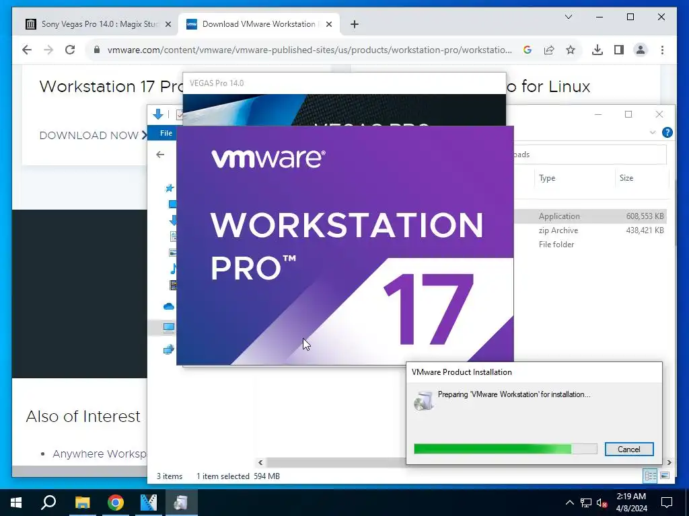Cancel the VMware Product Installation

pyautogui.click(x=629, y=449)
